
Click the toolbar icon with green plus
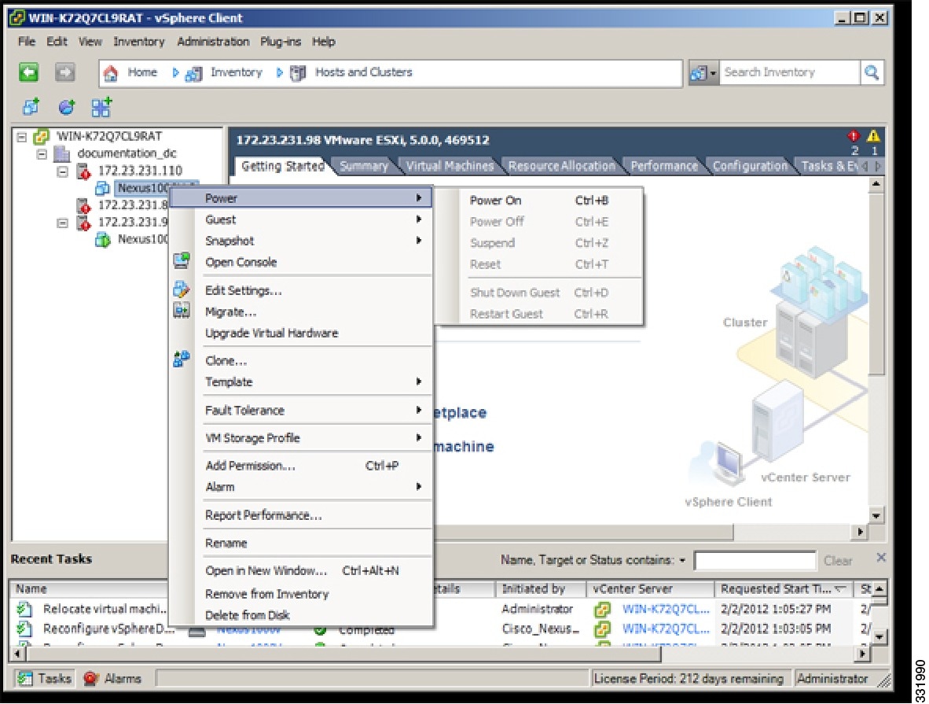point(101,107)
